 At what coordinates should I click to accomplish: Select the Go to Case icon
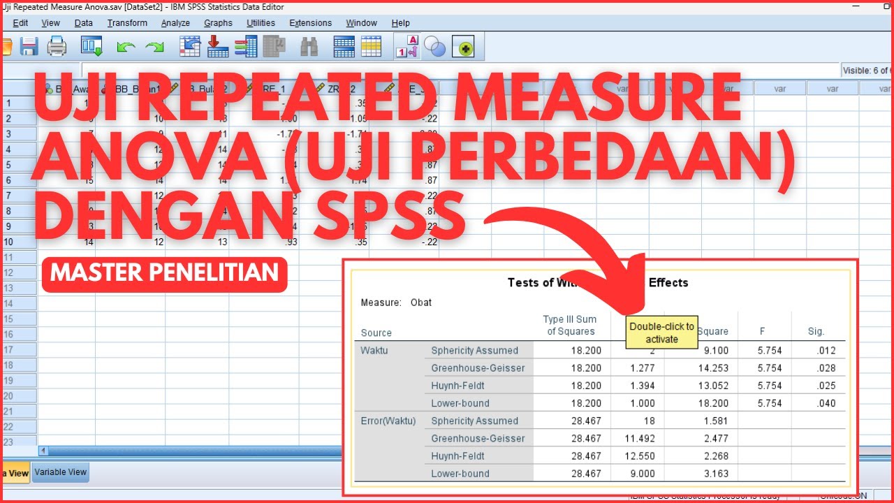tap(190, 47)
